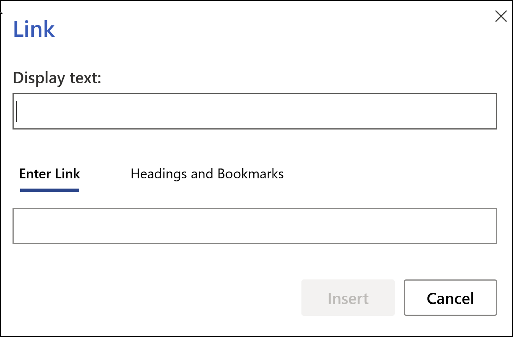Click inside the Display text field
The width and height of the screenshot is (513, 337).
click(x=255, y=111)
